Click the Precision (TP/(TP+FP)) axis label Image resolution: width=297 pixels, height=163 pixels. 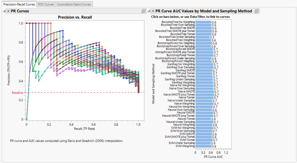click(x=9, y=70)
